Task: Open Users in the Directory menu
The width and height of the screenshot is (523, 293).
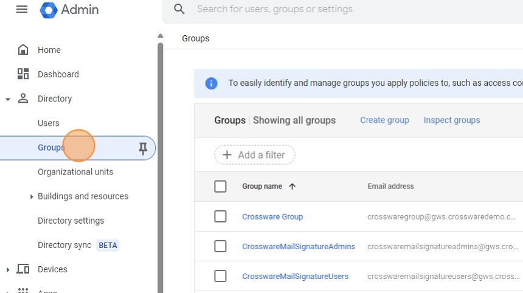Action: pyautogui.click(x=49, y=123)
